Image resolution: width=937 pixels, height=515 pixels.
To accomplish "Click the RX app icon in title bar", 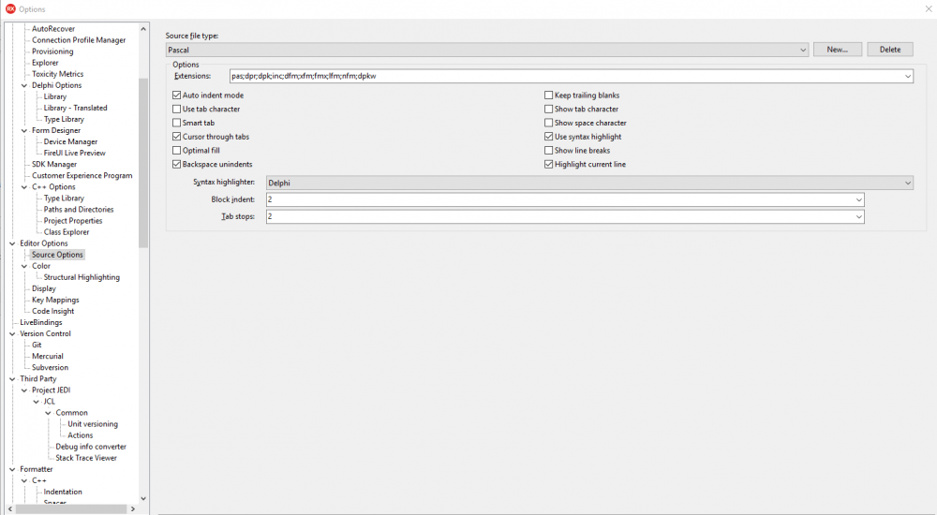I will point(10,9).
